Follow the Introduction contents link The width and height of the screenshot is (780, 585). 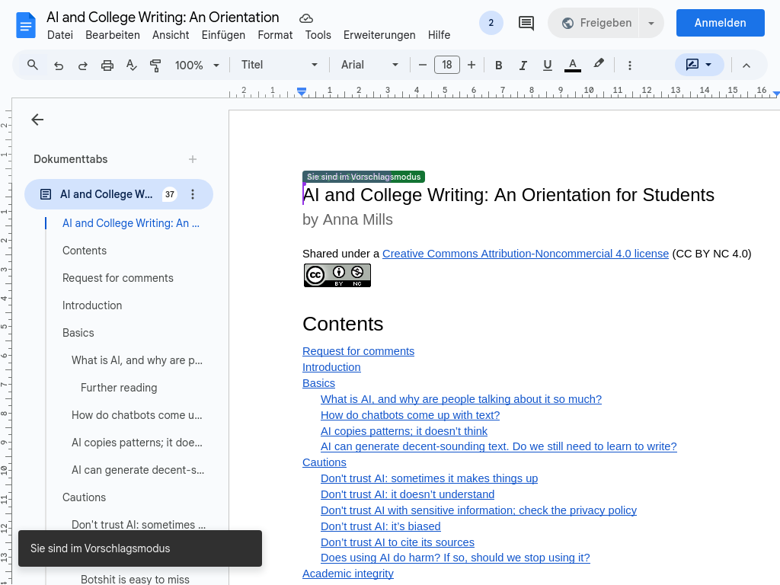point(331,367)
